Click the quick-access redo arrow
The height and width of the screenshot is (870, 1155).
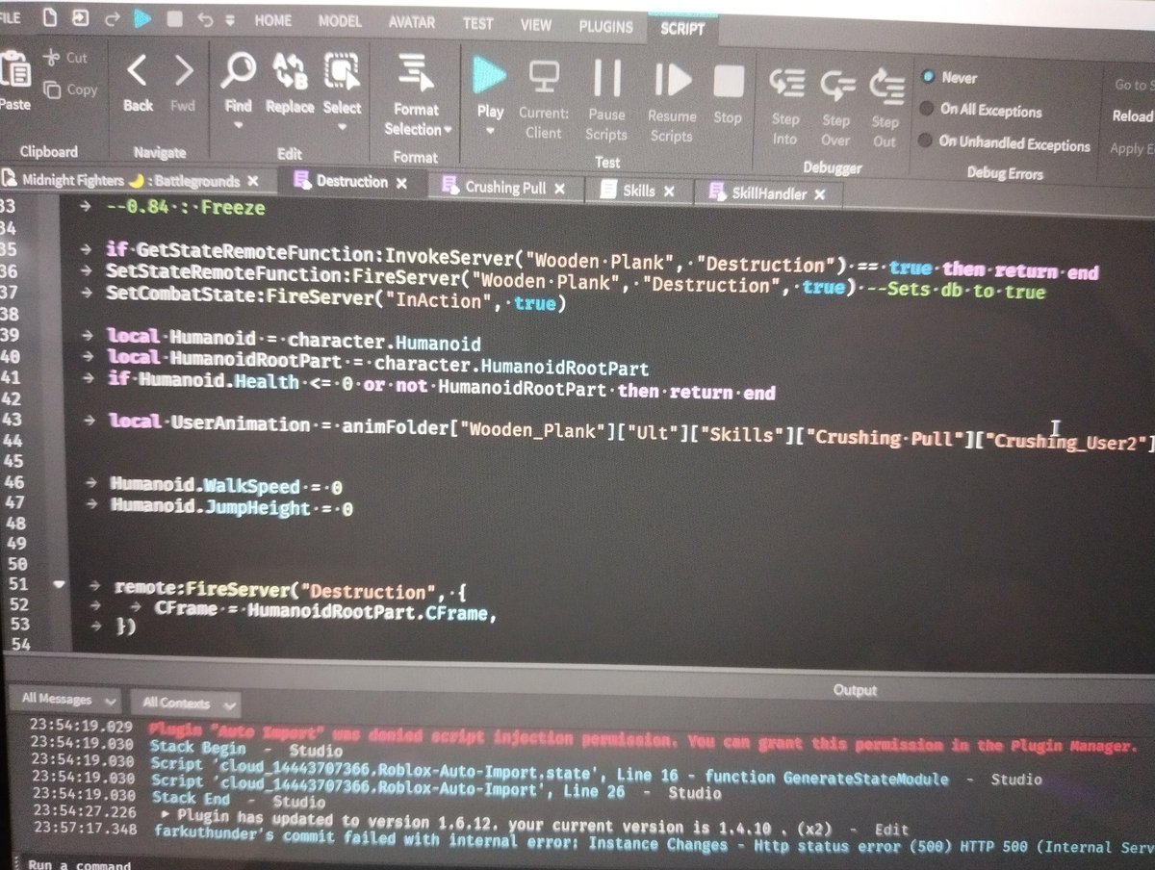click(111, 17)
